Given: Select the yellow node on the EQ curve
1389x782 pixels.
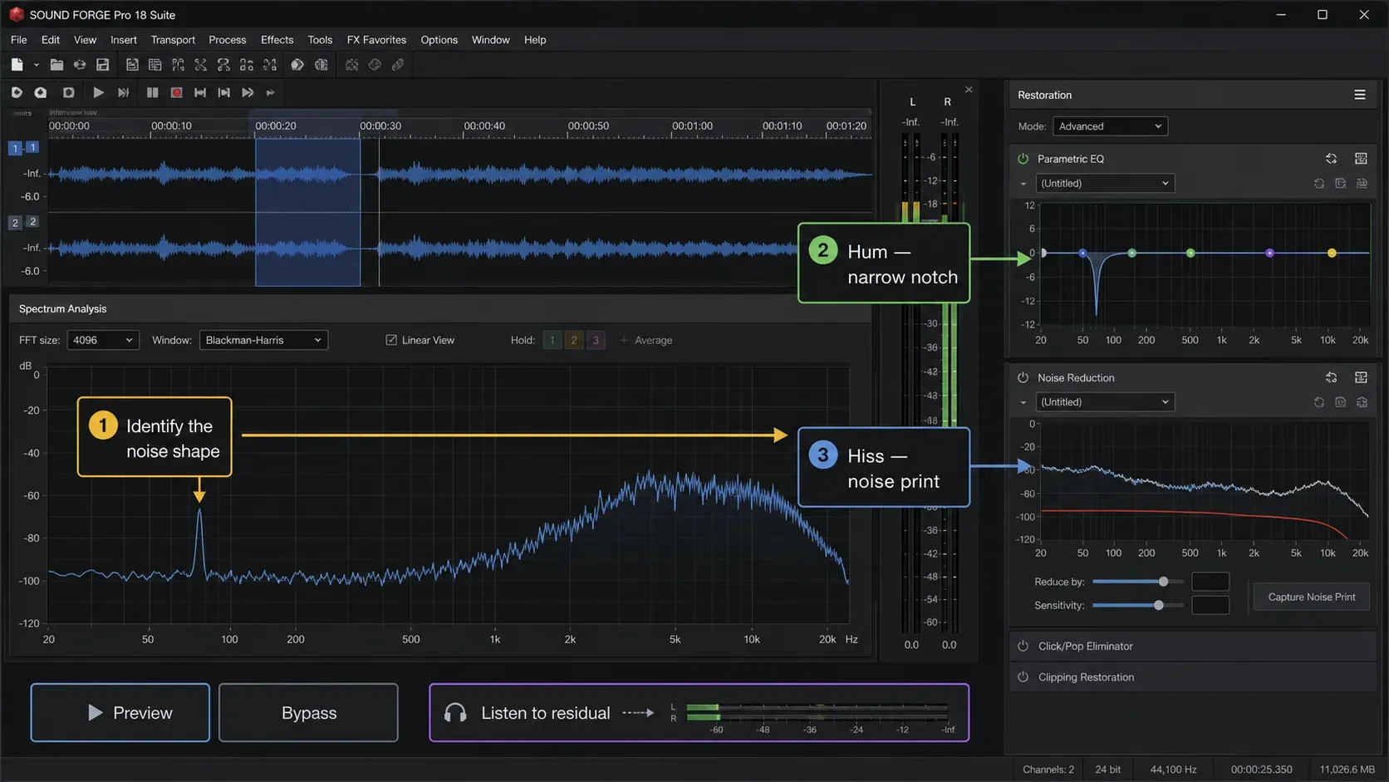Looking at the screenshot, I should 1332,253.
